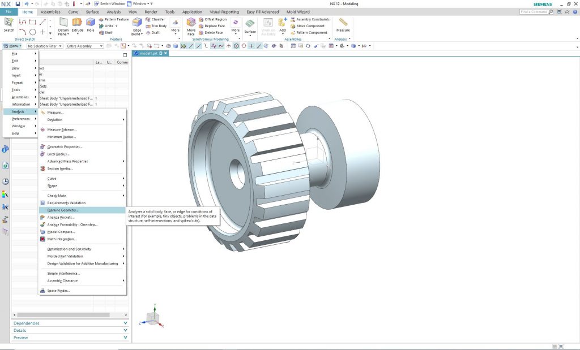580x350 pixels.
Task: Choose Examine Geometry from Analysis menu
Action: pos(63,210)
